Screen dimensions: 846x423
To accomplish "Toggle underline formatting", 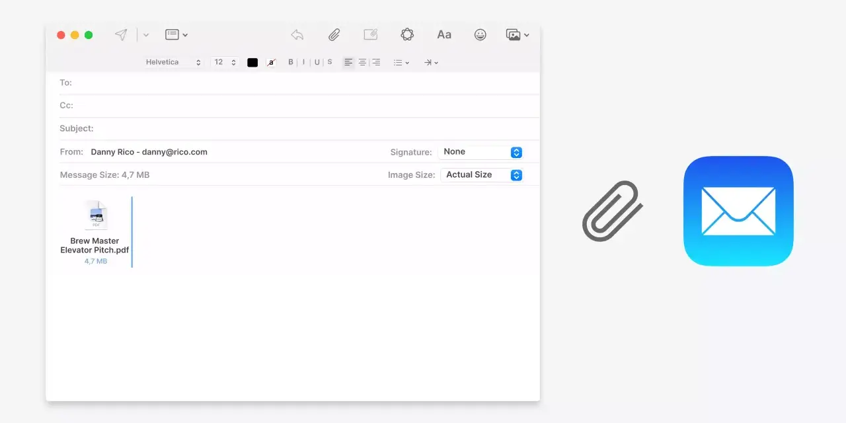I will 317,62.
